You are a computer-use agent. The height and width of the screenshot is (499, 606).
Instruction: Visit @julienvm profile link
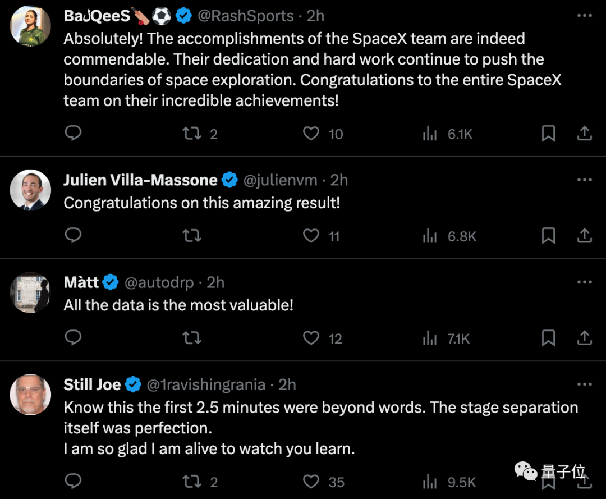click(280, 180)
